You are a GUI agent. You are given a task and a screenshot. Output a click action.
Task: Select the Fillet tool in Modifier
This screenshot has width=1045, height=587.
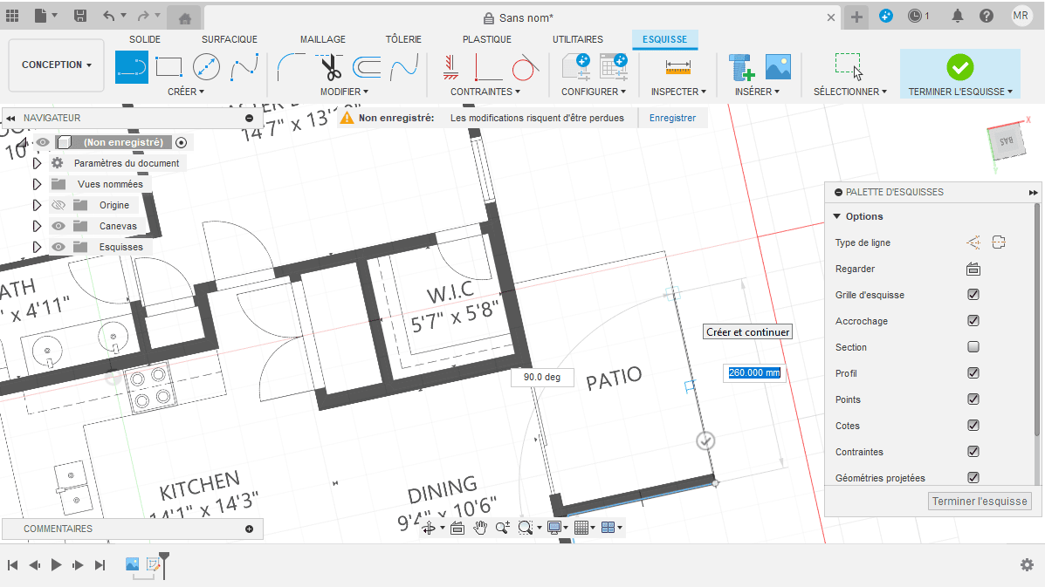click(291, 67)
